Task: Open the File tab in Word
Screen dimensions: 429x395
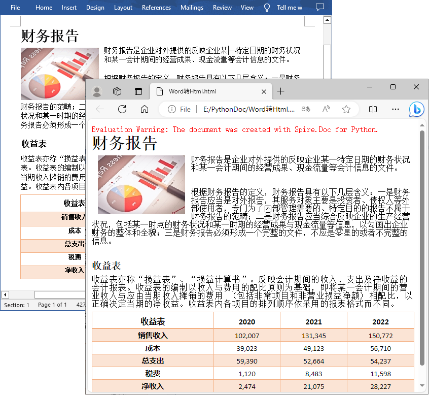Action: (x=15, y=8)
